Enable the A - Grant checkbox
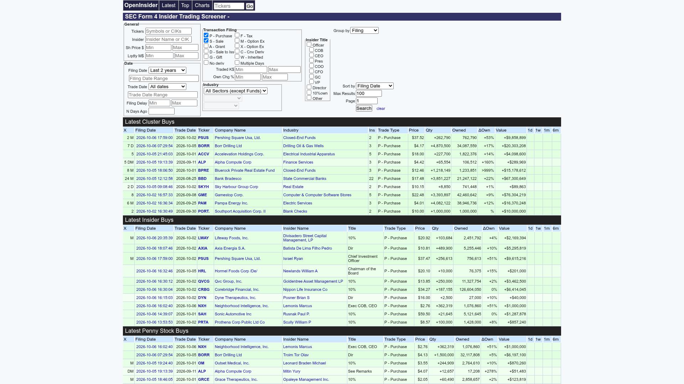The width and height of the screenshot is (684, 384). click(206, 46)
